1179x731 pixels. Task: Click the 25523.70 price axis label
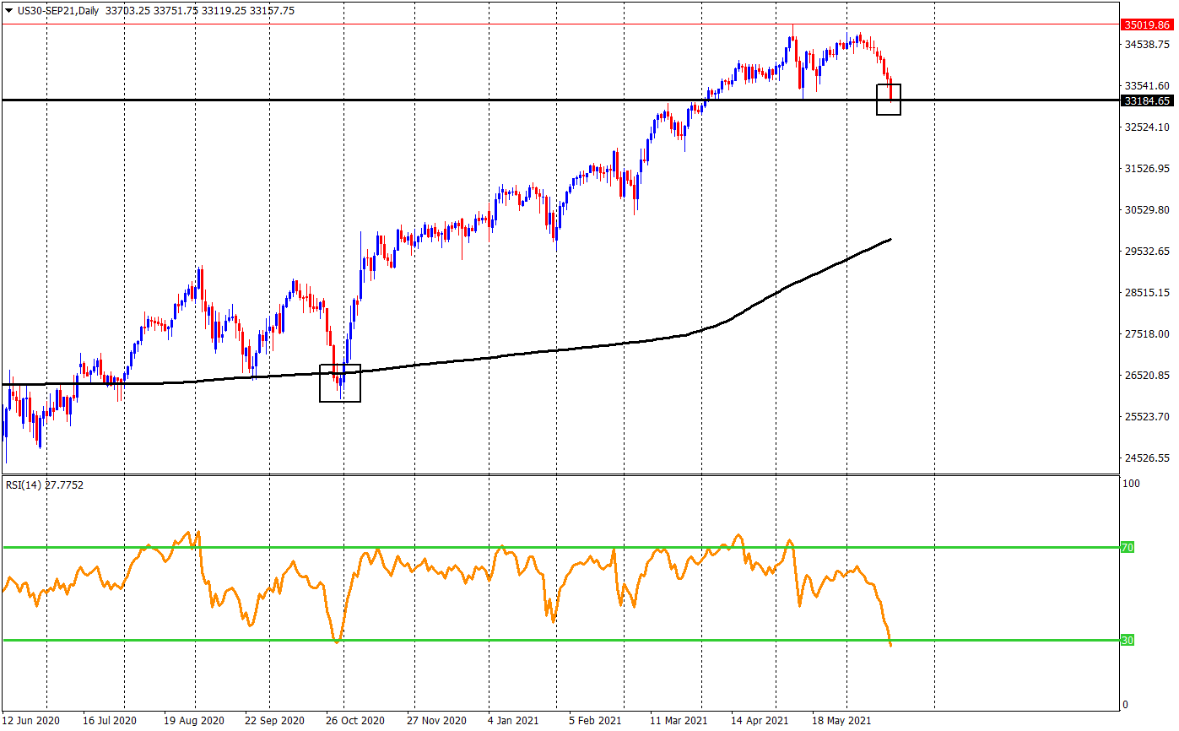(1147, 416)
